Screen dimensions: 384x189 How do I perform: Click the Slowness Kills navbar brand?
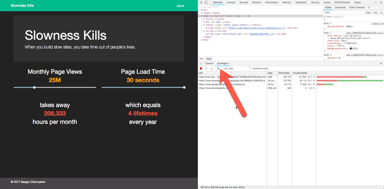pyautogui.click(x=22, y=5)
